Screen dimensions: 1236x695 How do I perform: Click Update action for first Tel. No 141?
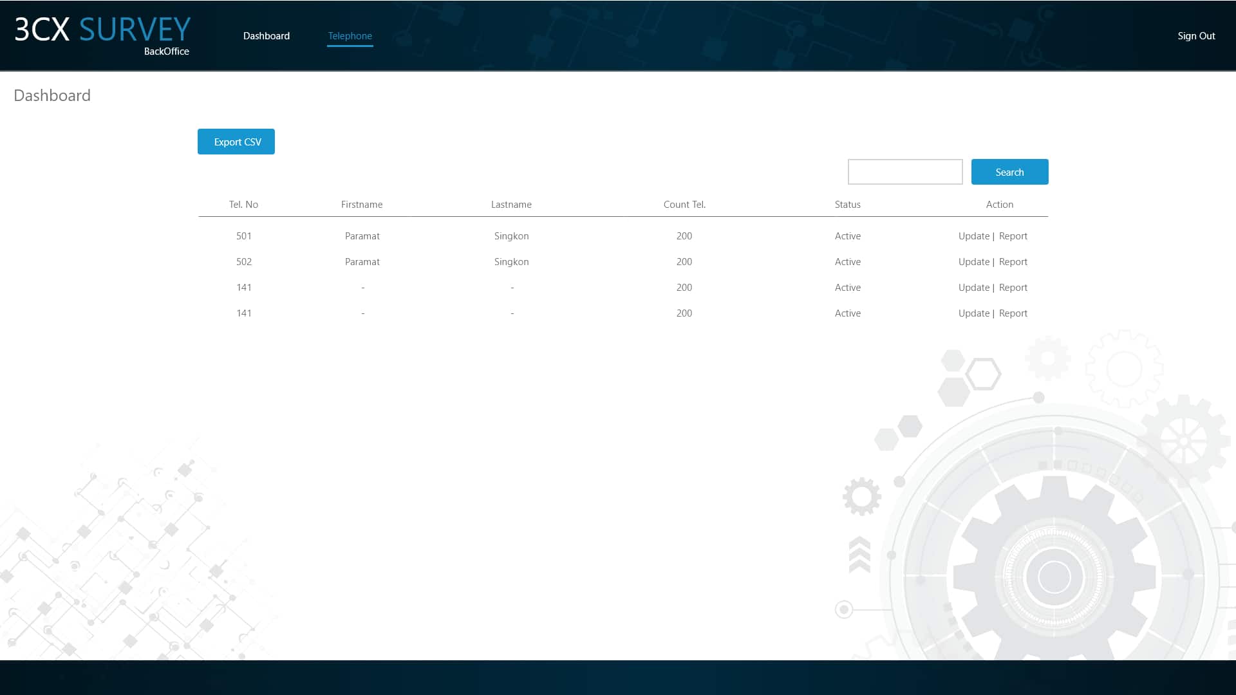(x=974, y=287)
